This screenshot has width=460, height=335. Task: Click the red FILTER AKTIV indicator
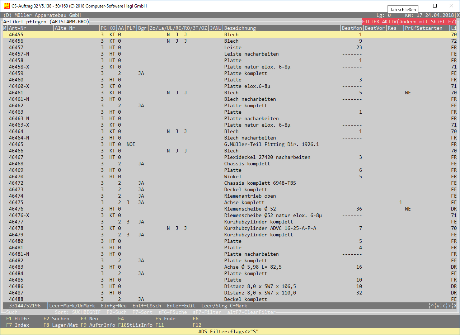pyautogui.click(x=409, y=22)
